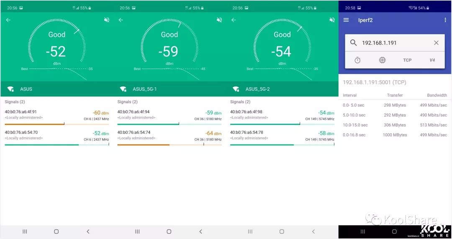Click the 192.168.1.191:5001 (TCP) result title
The width and height of the screenshot is (452, 239).
(x=375, y=82)
